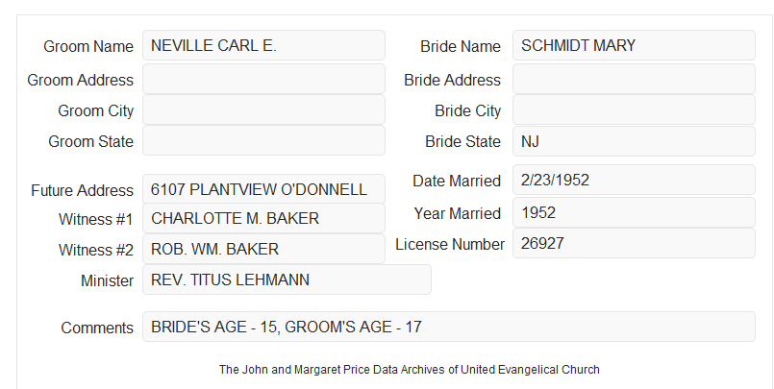The height and width of the screenshot is (389, 774).
Task: Focus the Date Married field 2/23/1952
Action: tap(634, 180)
